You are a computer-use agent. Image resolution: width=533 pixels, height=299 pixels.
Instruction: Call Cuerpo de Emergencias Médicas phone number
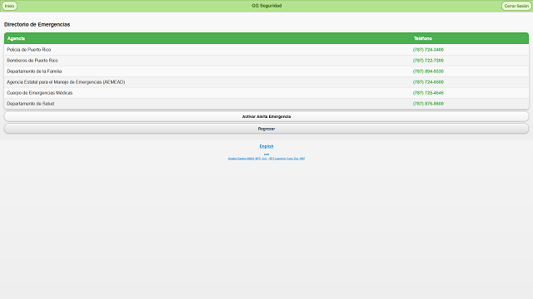[428, 93]
